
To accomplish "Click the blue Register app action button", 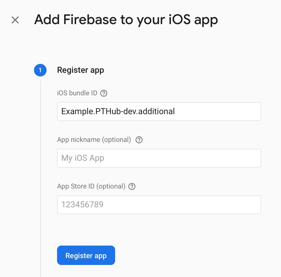I will click(86, 255).
